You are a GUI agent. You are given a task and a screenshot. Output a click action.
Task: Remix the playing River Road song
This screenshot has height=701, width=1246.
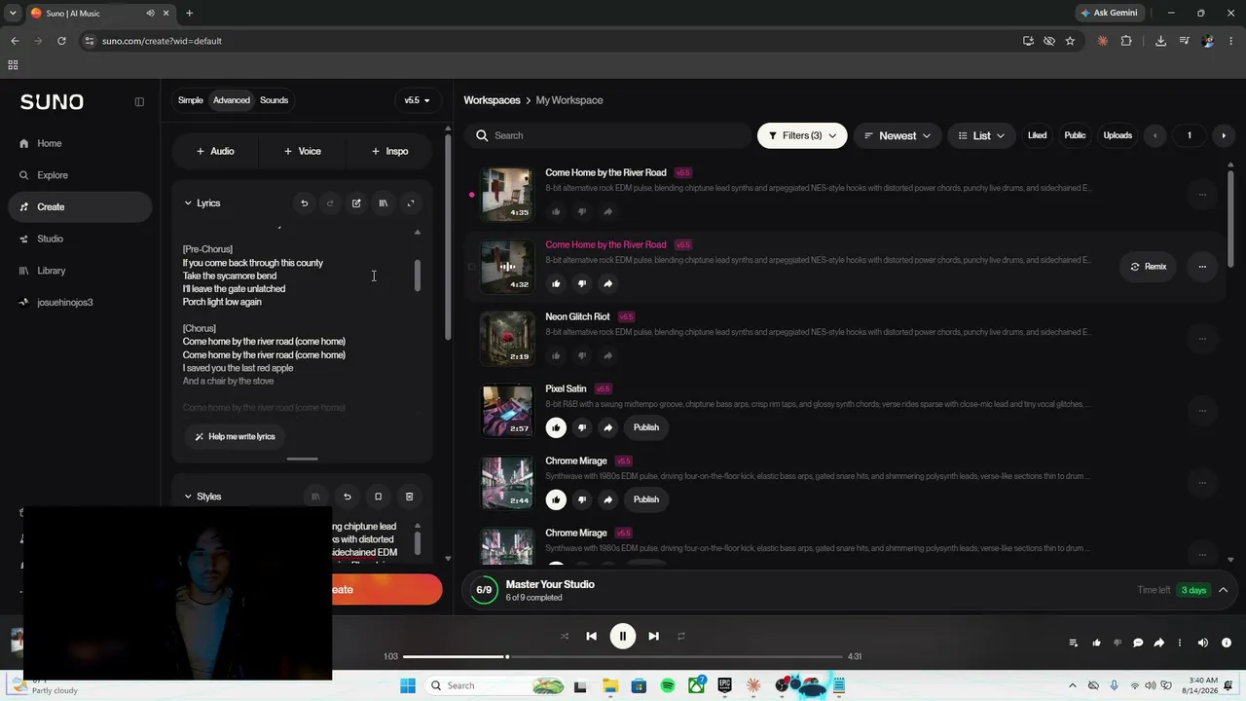coord(1149,267)
